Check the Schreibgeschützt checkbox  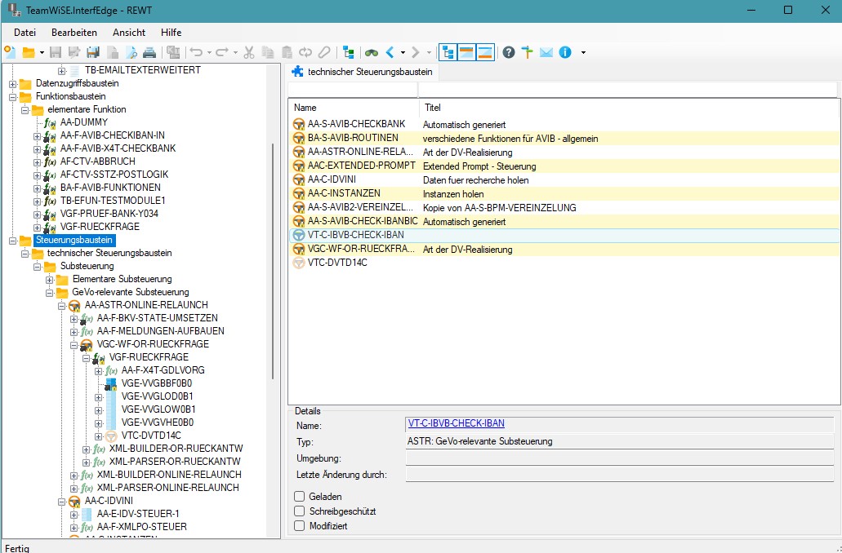[x=300, y=511]
